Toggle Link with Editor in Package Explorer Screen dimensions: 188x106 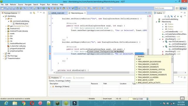tap(34, 13)
